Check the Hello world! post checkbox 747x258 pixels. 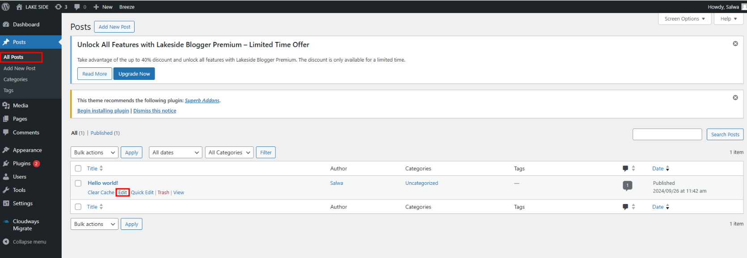(78, 183)
